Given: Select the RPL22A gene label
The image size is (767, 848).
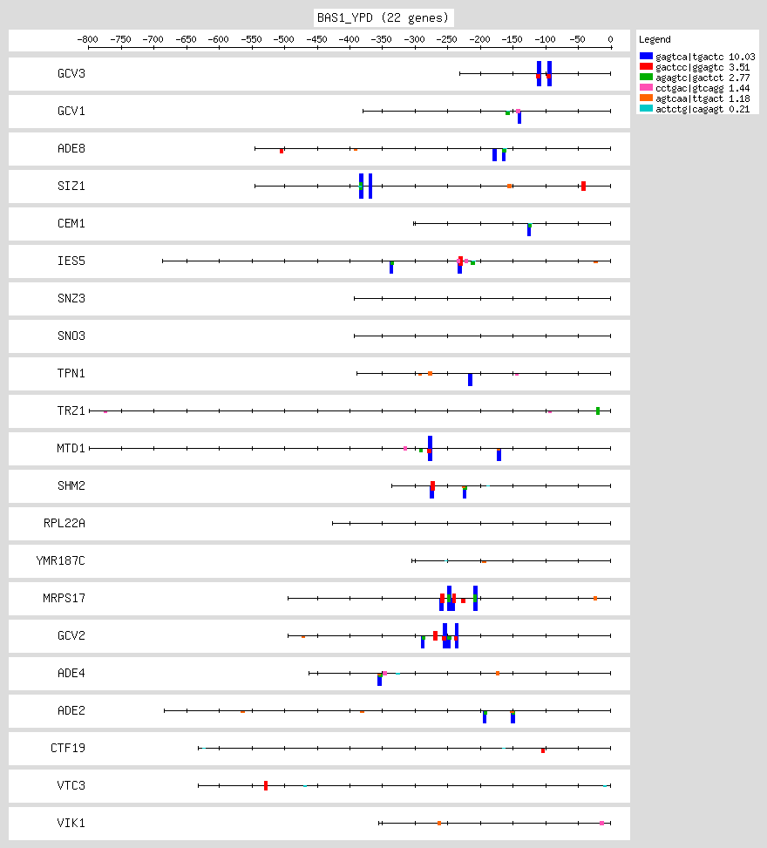Looking at the screenshot, I should tap(64, 524).
